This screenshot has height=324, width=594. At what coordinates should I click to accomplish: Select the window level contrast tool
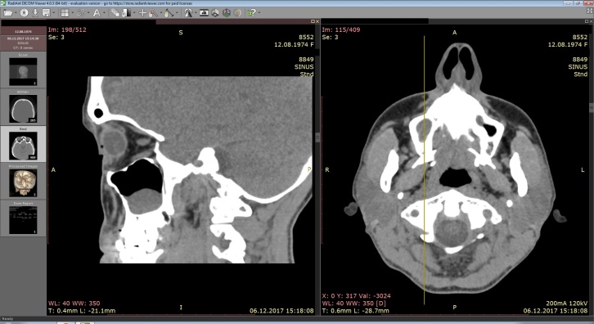click(127, 13)
